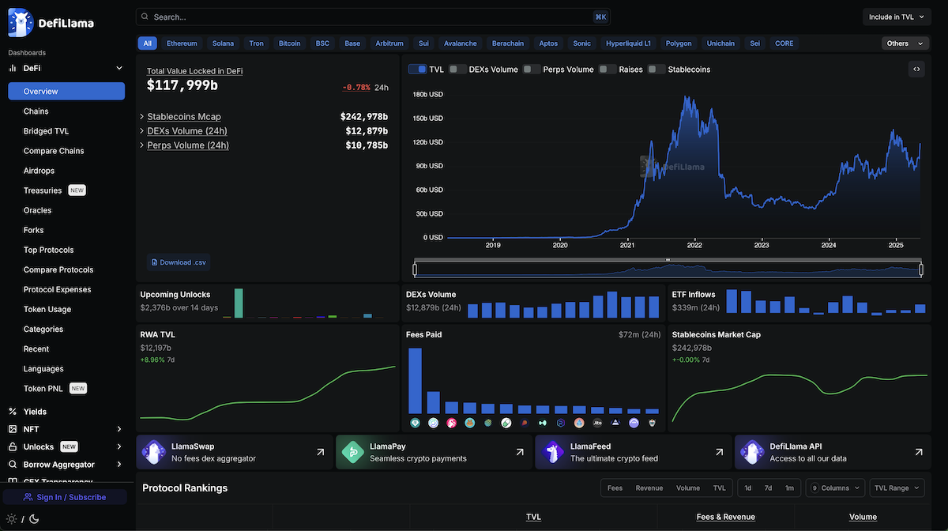948x531 pixels.
Task: Click the green LlamaPay logo icon
Action: tap(352, 453)
